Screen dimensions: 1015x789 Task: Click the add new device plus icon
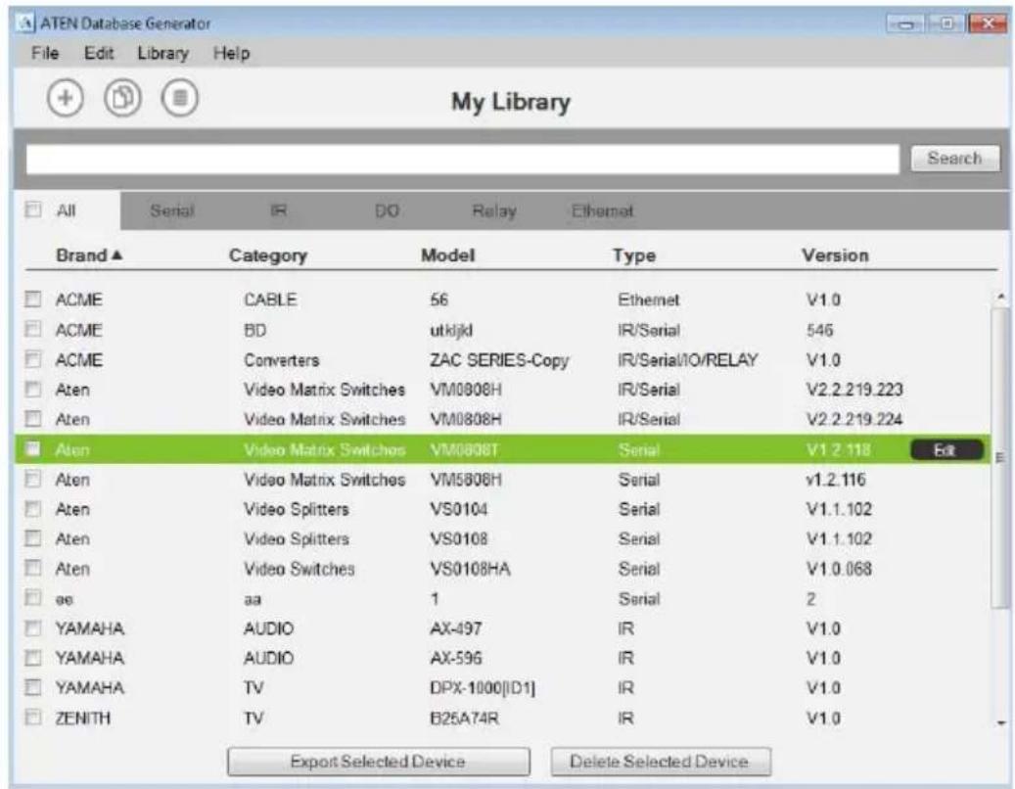[66, 99]
